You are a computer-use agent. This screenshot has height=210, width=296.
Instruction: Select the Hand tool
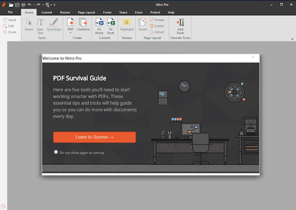coord(10,20)
